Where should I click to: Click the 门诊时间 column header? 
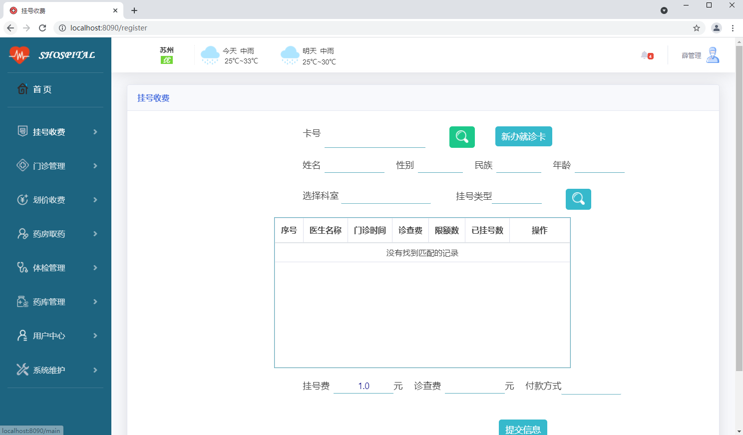point(370,230)
